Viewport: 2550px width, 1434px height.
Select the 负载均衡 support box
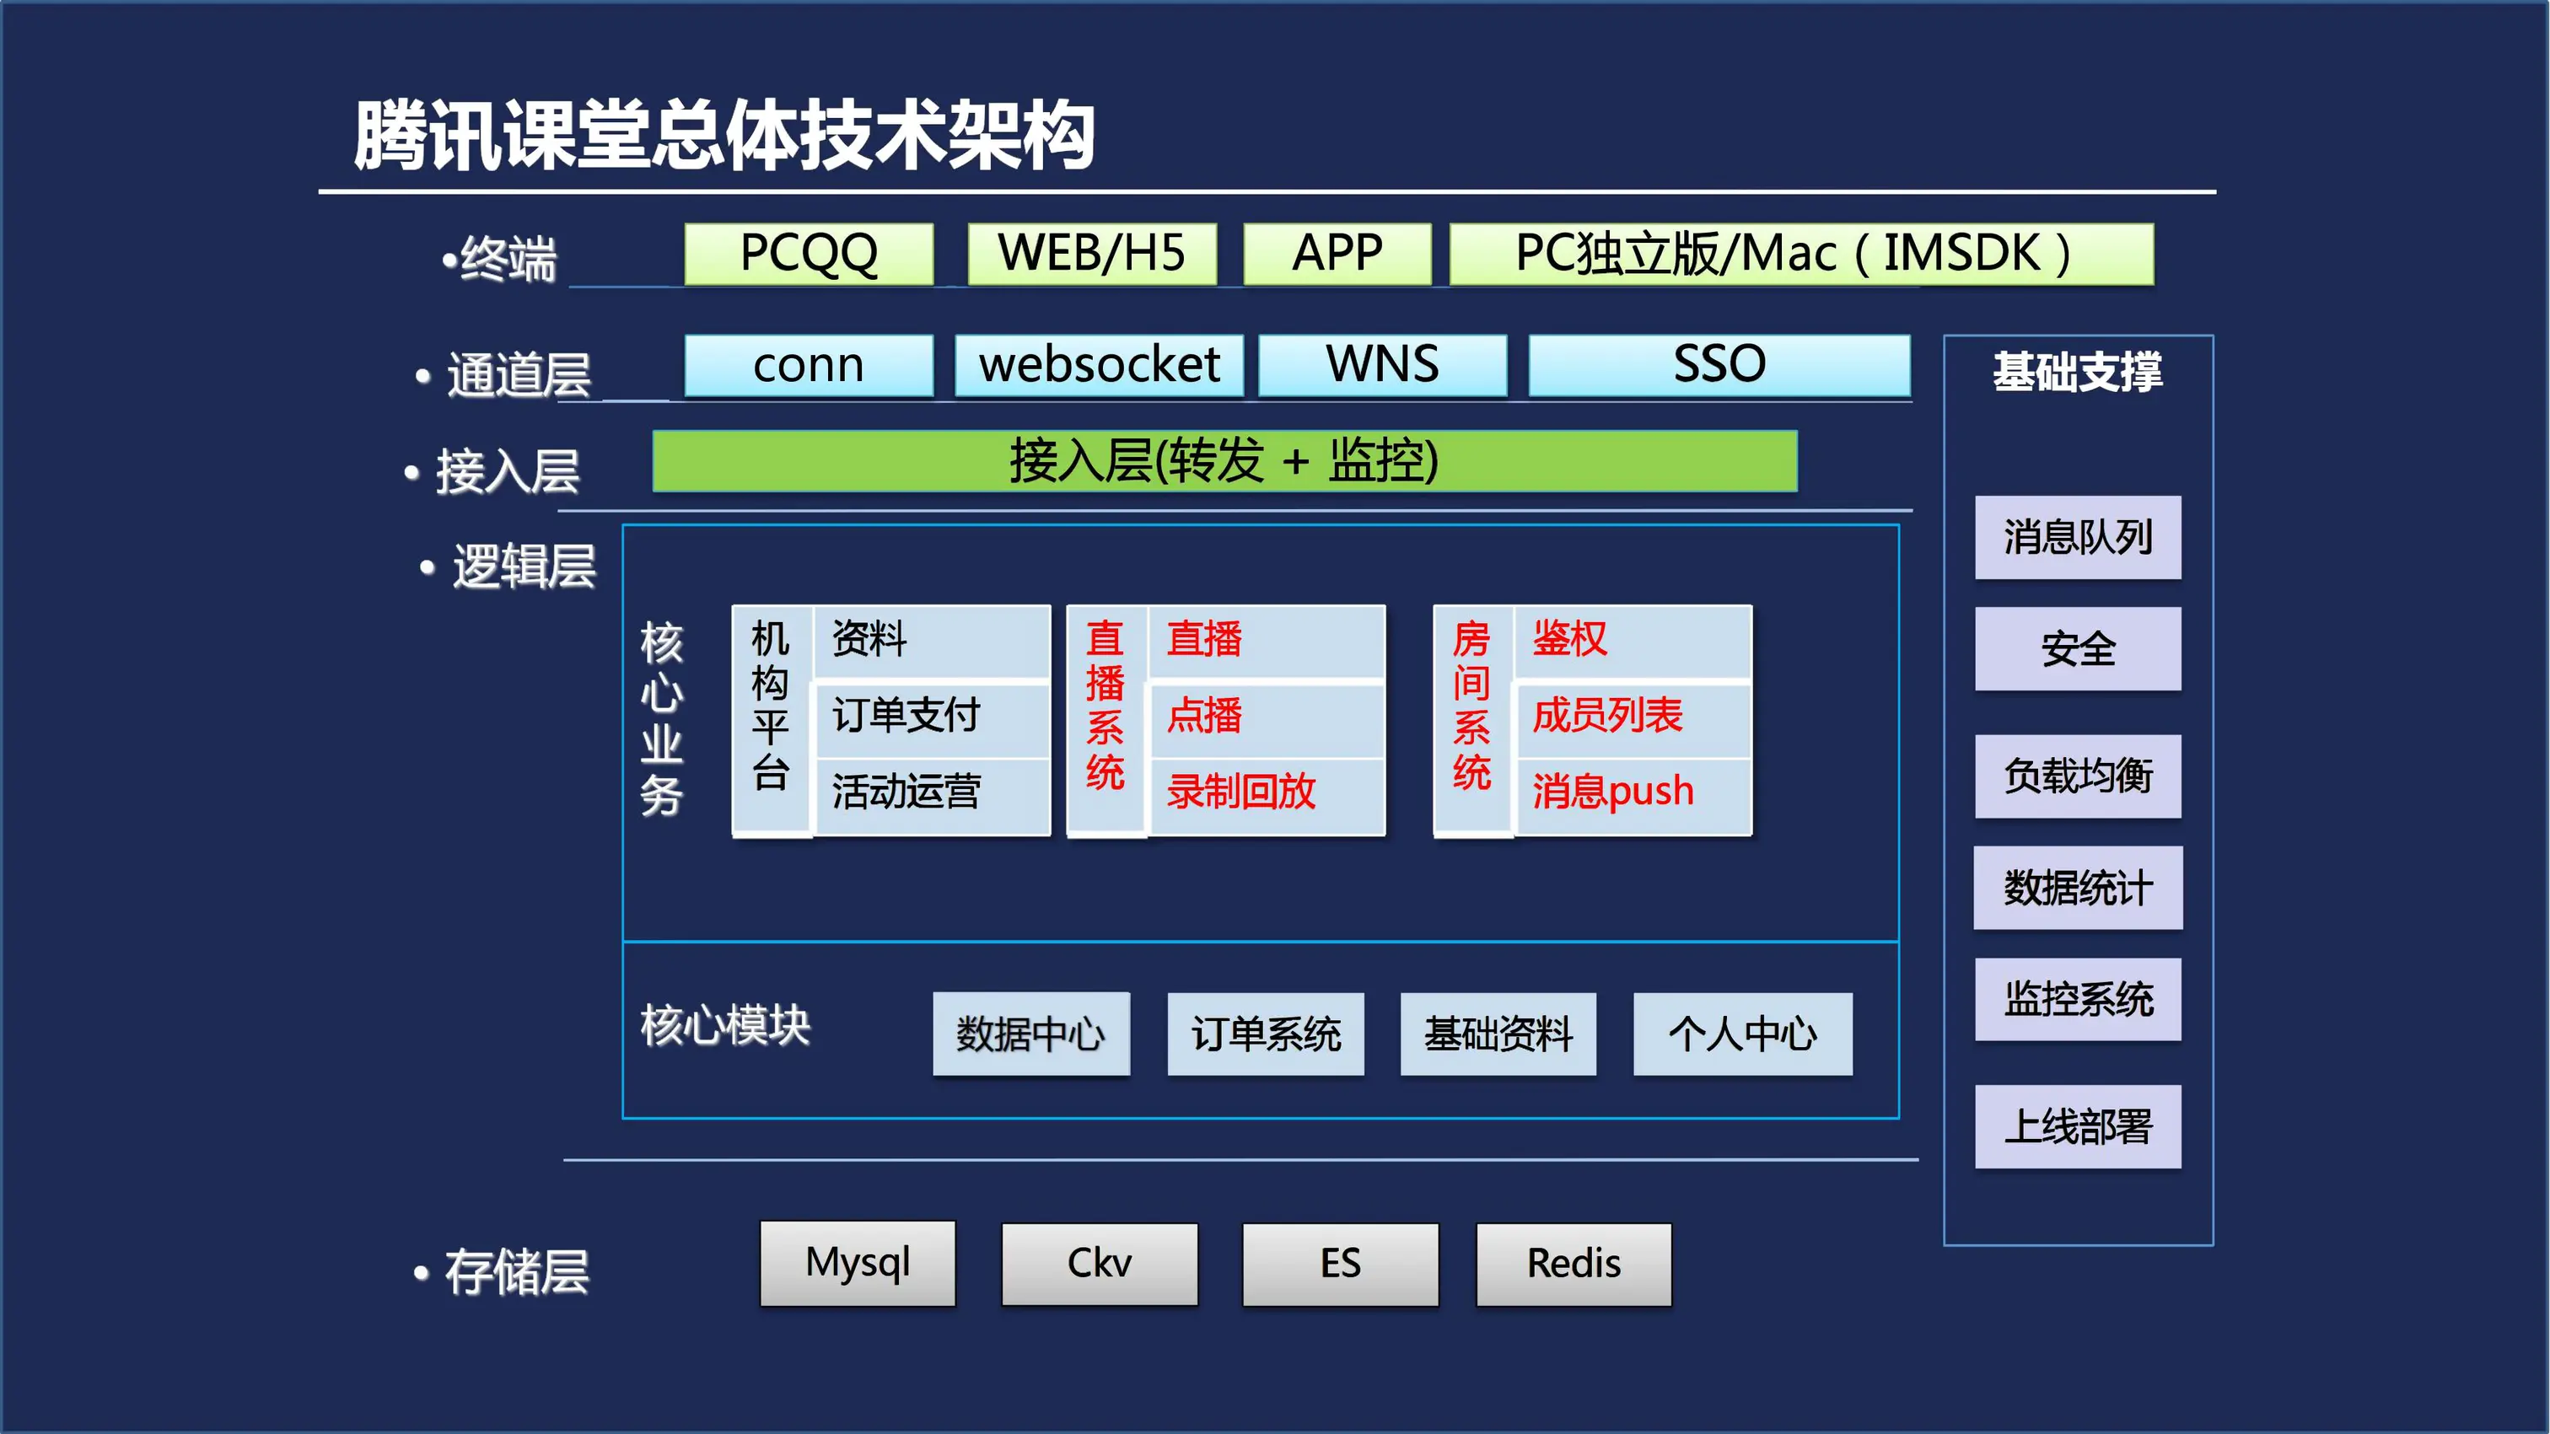point(2077,776)
